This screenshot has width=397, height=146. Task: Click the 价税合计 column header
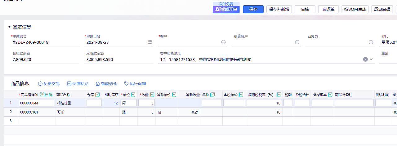pyautogui.click(x=302, y=94)
